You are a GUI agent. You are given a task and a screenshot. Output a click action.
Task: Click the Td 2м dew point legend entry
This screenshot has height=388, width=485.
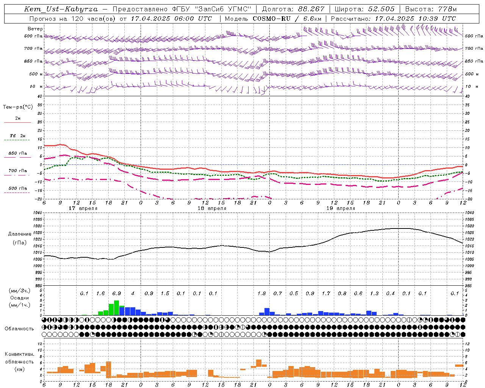(18, 136)
